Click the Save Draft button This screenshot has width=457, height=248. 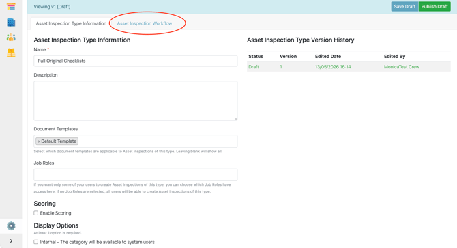(404, 6)
